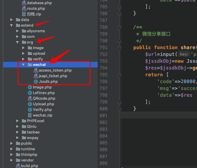
Task: Expand the vendor folder arrow
Action: pos(12,160)
